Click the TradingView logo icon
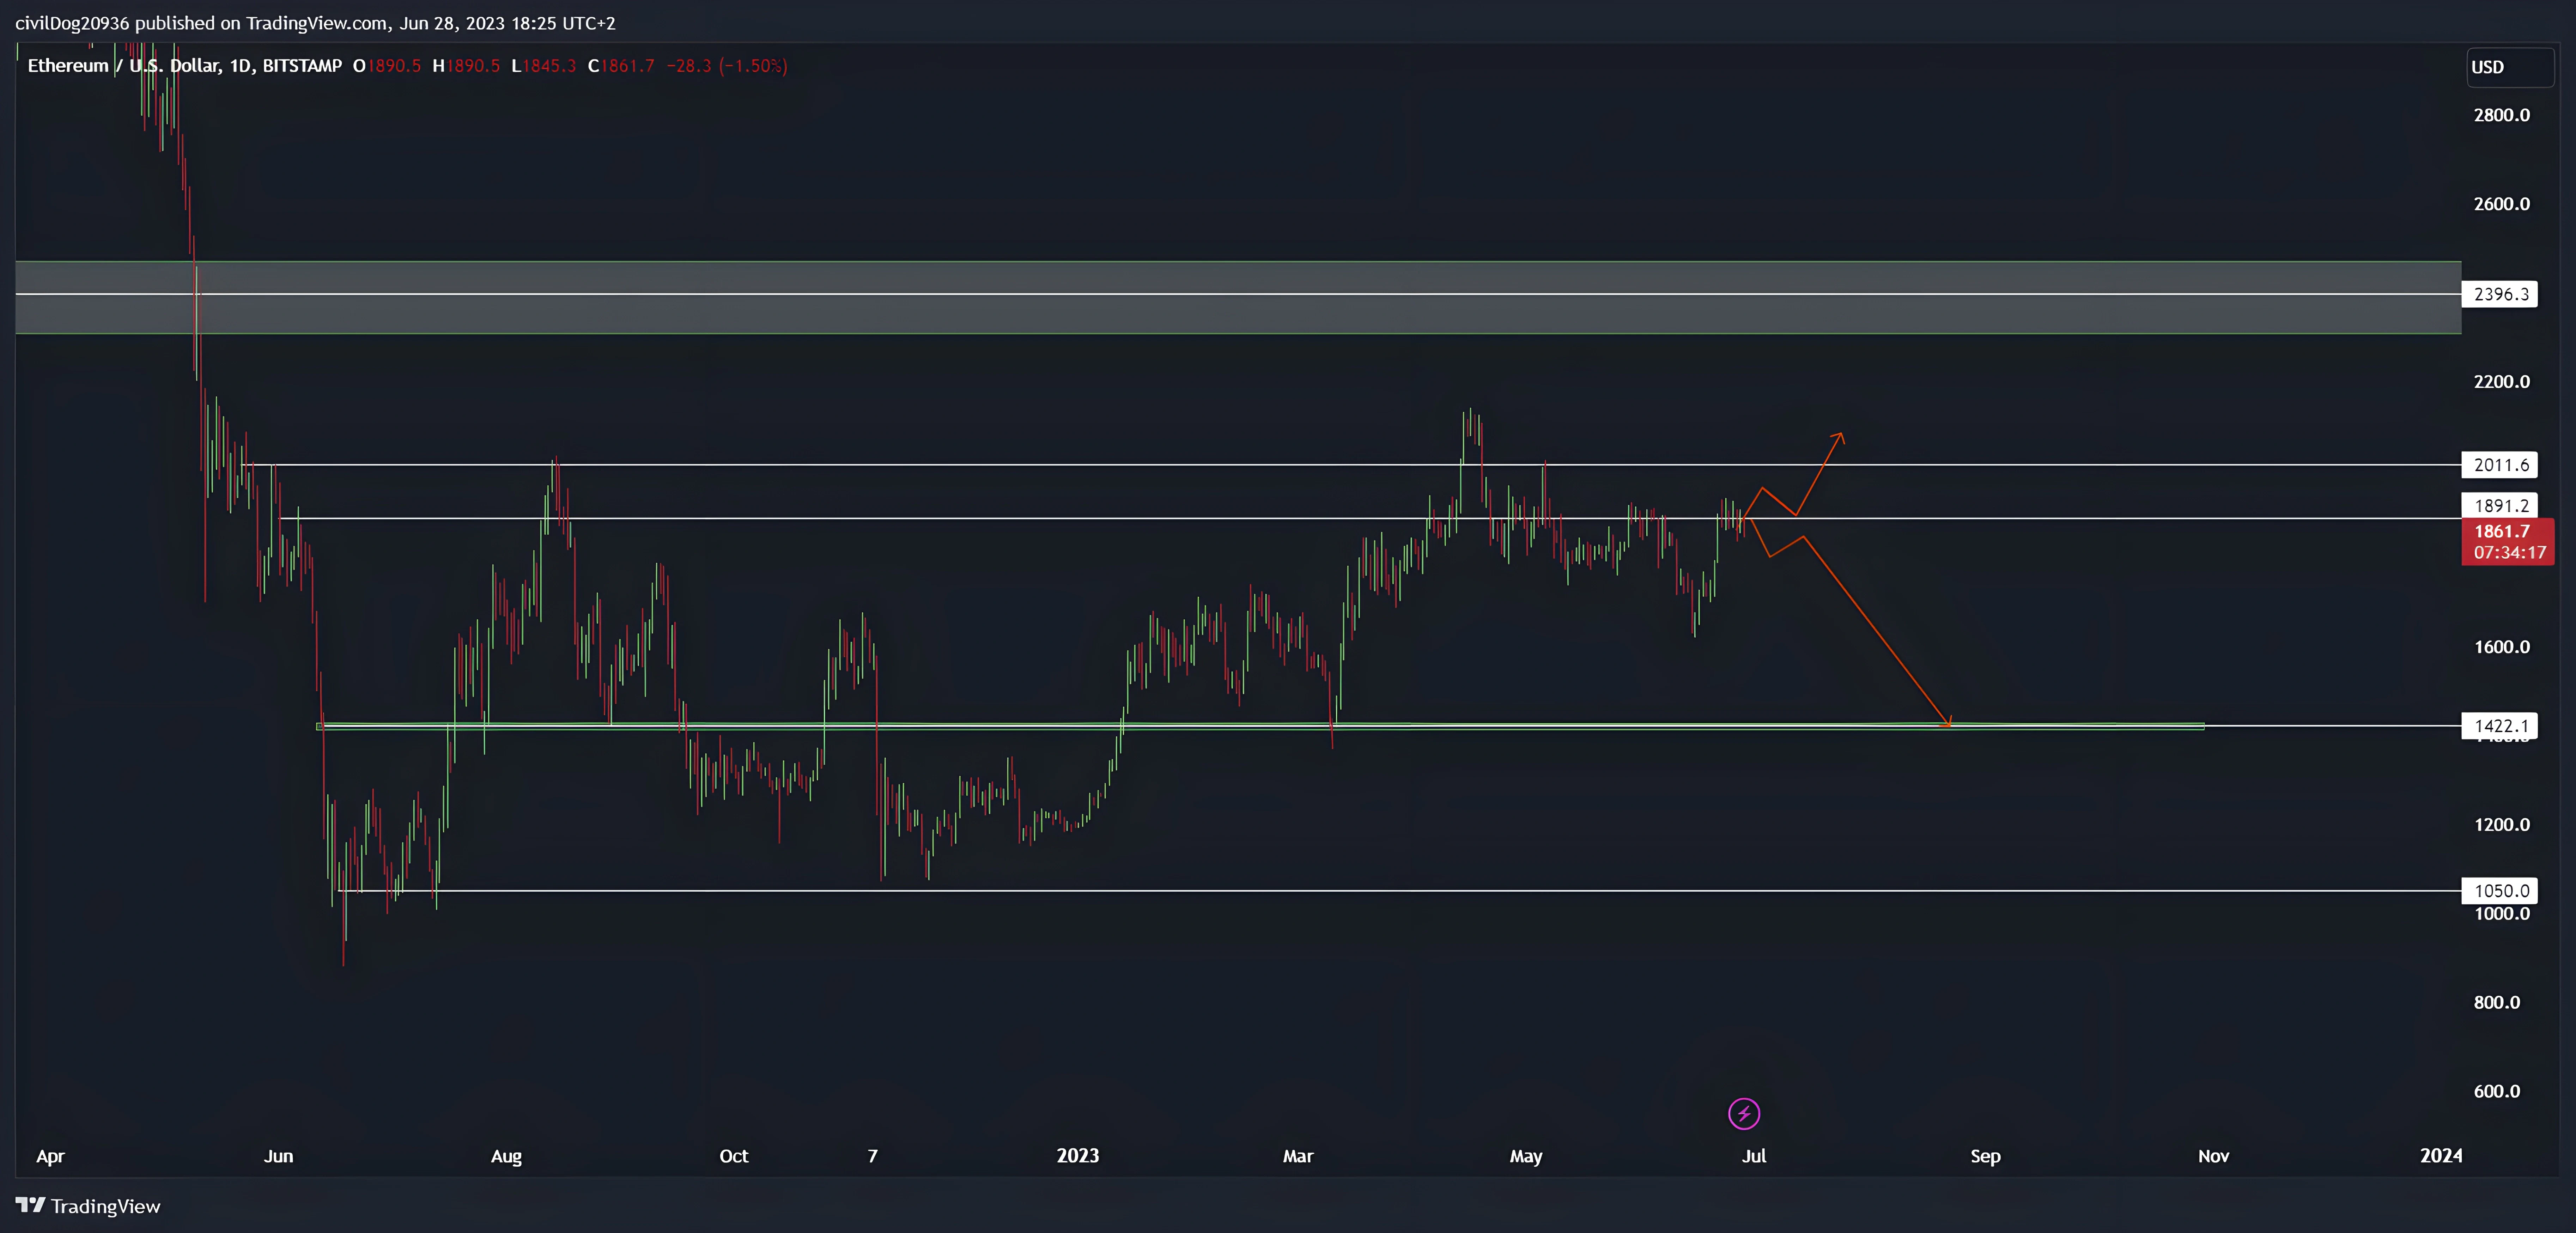 (x=30, y=1205)
